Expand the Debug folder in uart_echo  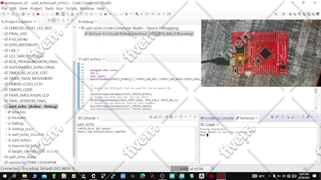[x=6, y=123]
